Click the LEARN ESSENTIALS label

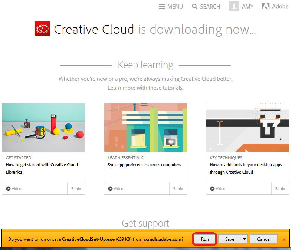(x=125, y=158)
